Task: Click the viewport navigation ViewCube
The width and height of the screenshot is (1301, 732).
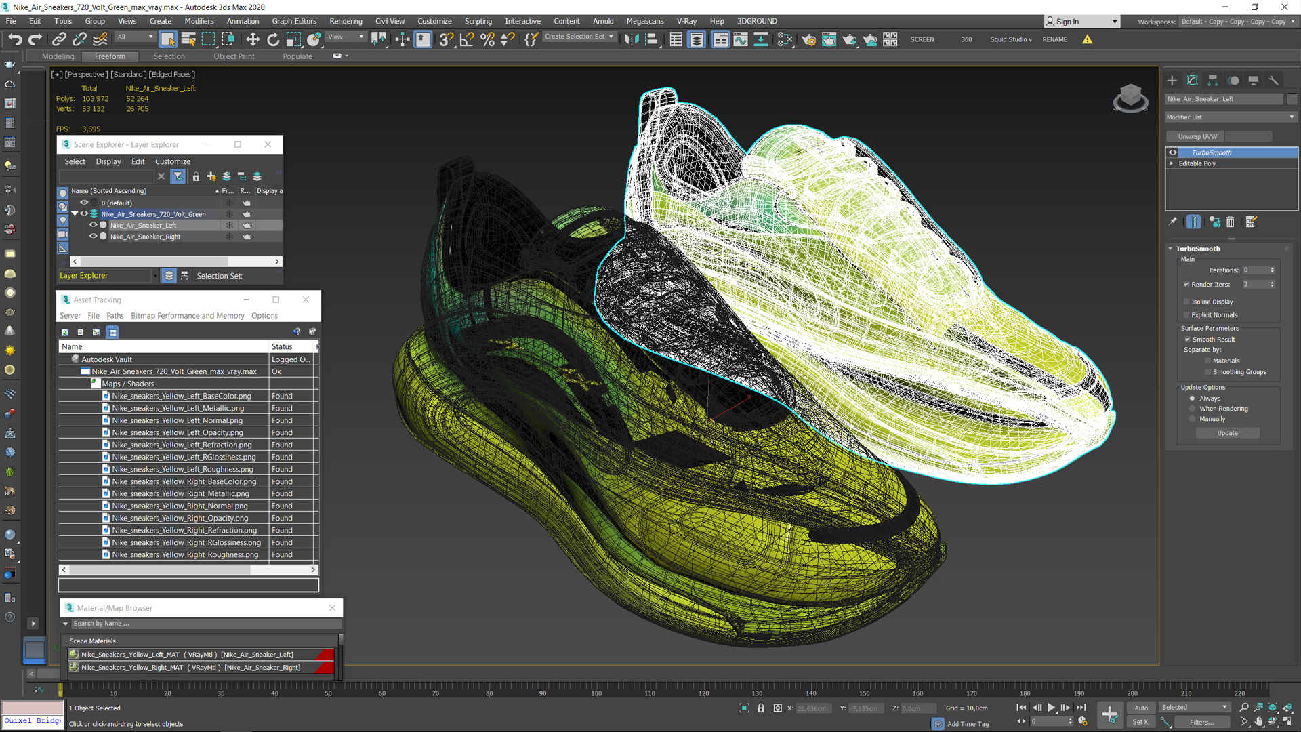Action: click(x=1130, y=98)
